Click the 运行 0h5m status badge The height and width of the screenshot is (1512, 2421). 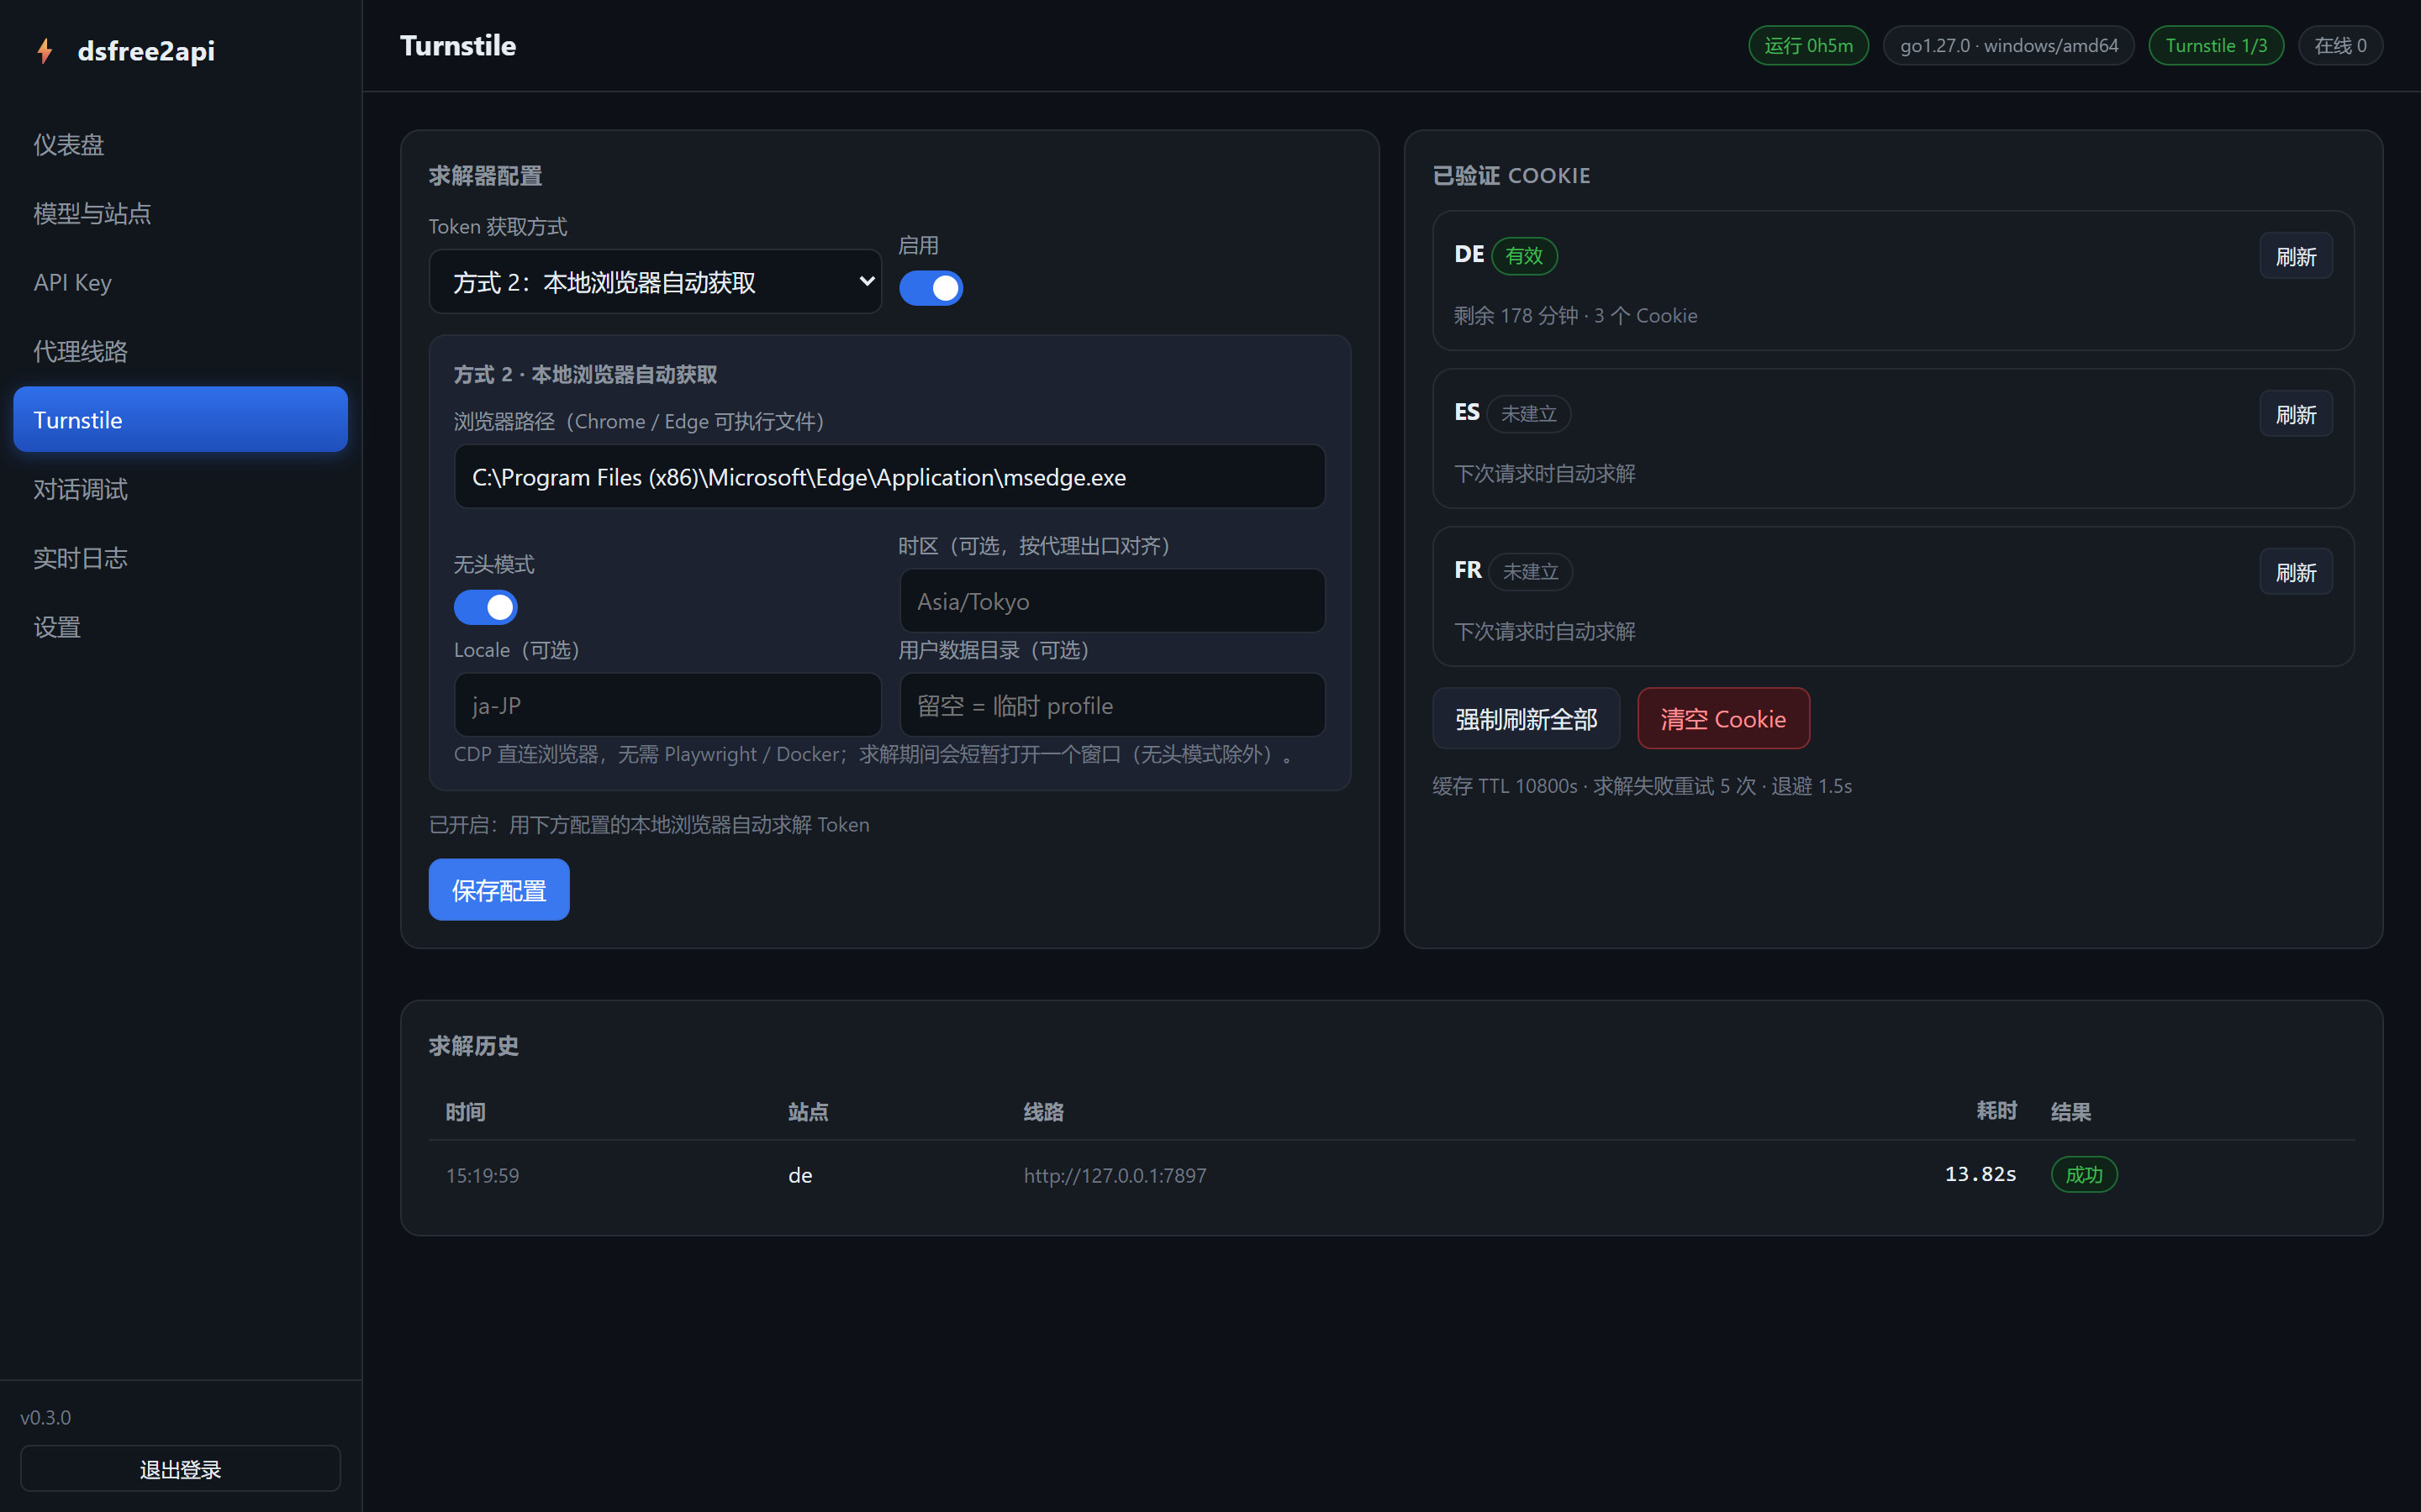(1807, 46)
